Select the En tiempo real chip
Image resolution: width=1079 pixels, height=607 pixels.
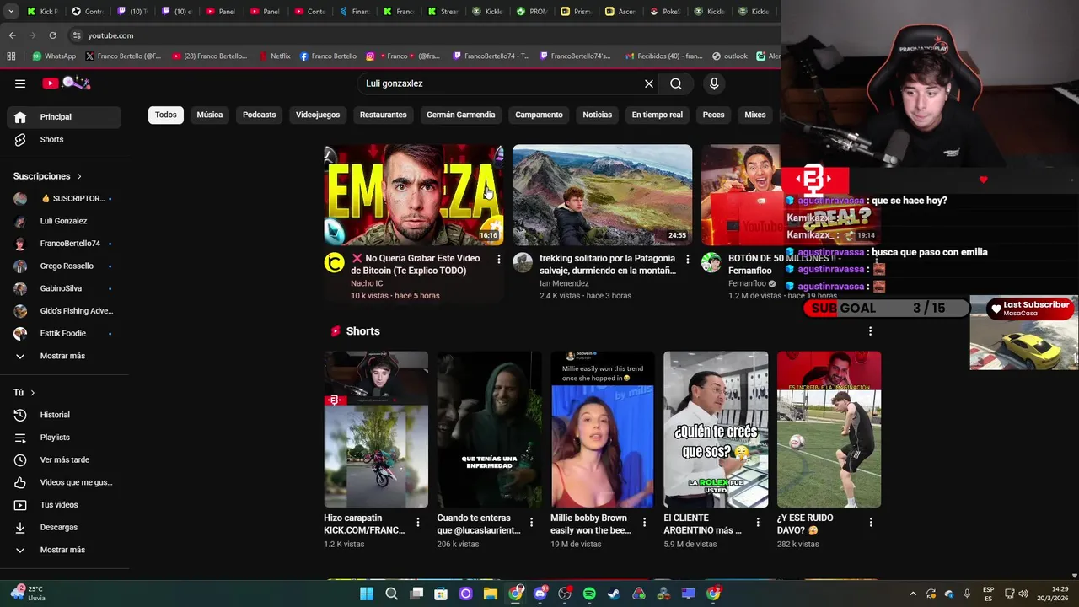658,115
